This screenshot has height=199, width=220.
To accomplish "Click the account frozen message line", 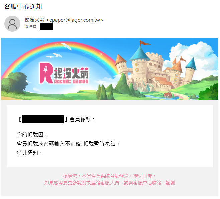I will pyautogui.click(x=68, y=144).
